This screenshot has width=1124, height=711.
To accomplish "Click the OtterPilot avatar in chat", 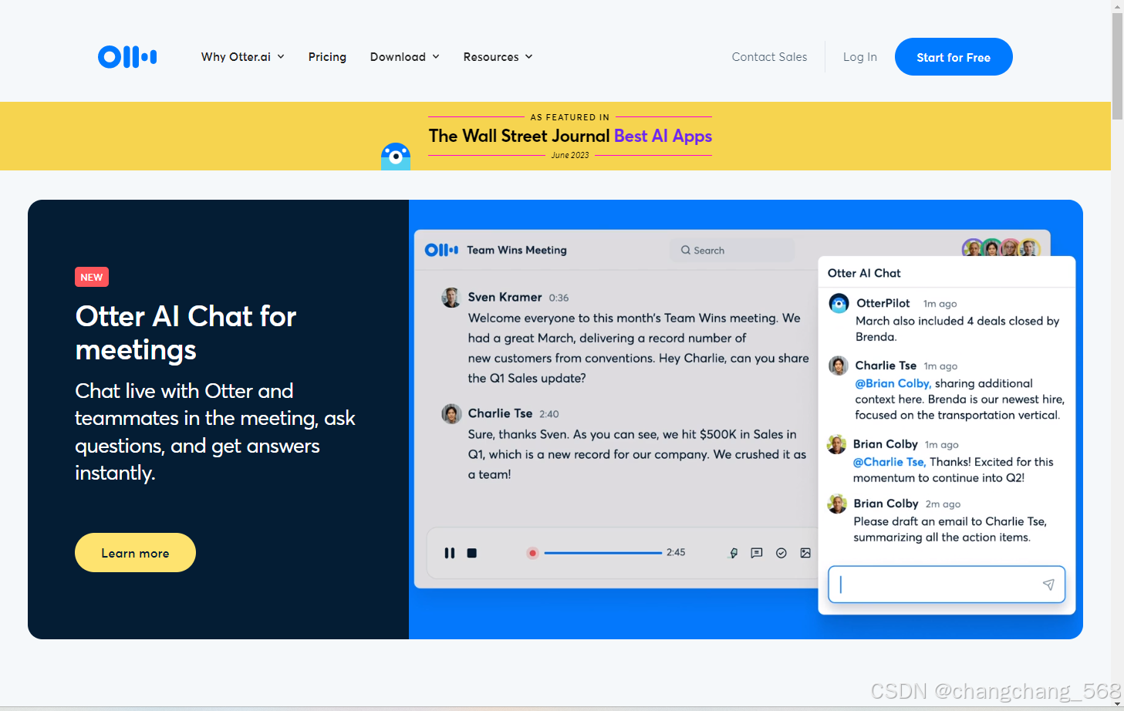I will coord(839,304).
